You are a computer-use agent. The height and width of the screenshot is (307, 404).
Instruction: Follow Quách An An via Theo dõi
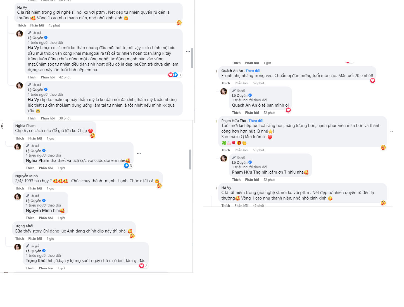coord(253,71)
